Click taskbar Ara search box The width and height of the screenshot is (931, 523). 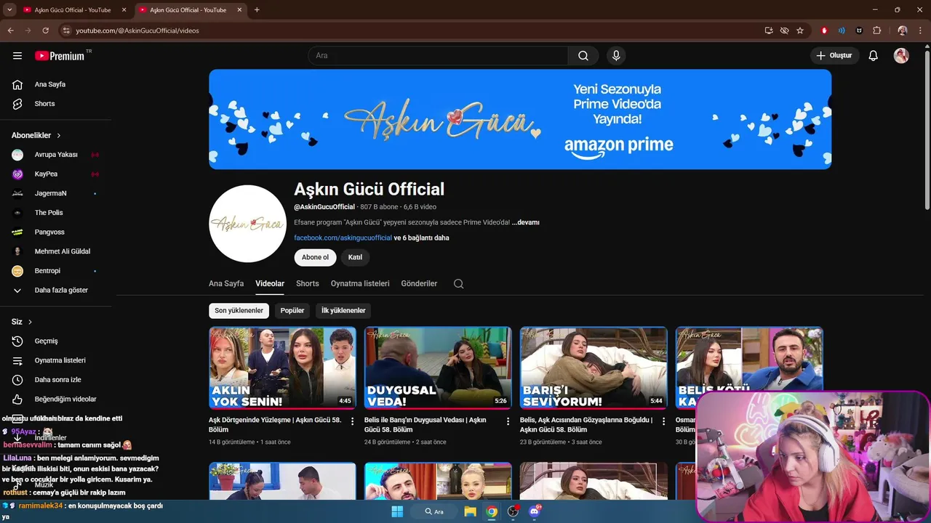(435, 511)
